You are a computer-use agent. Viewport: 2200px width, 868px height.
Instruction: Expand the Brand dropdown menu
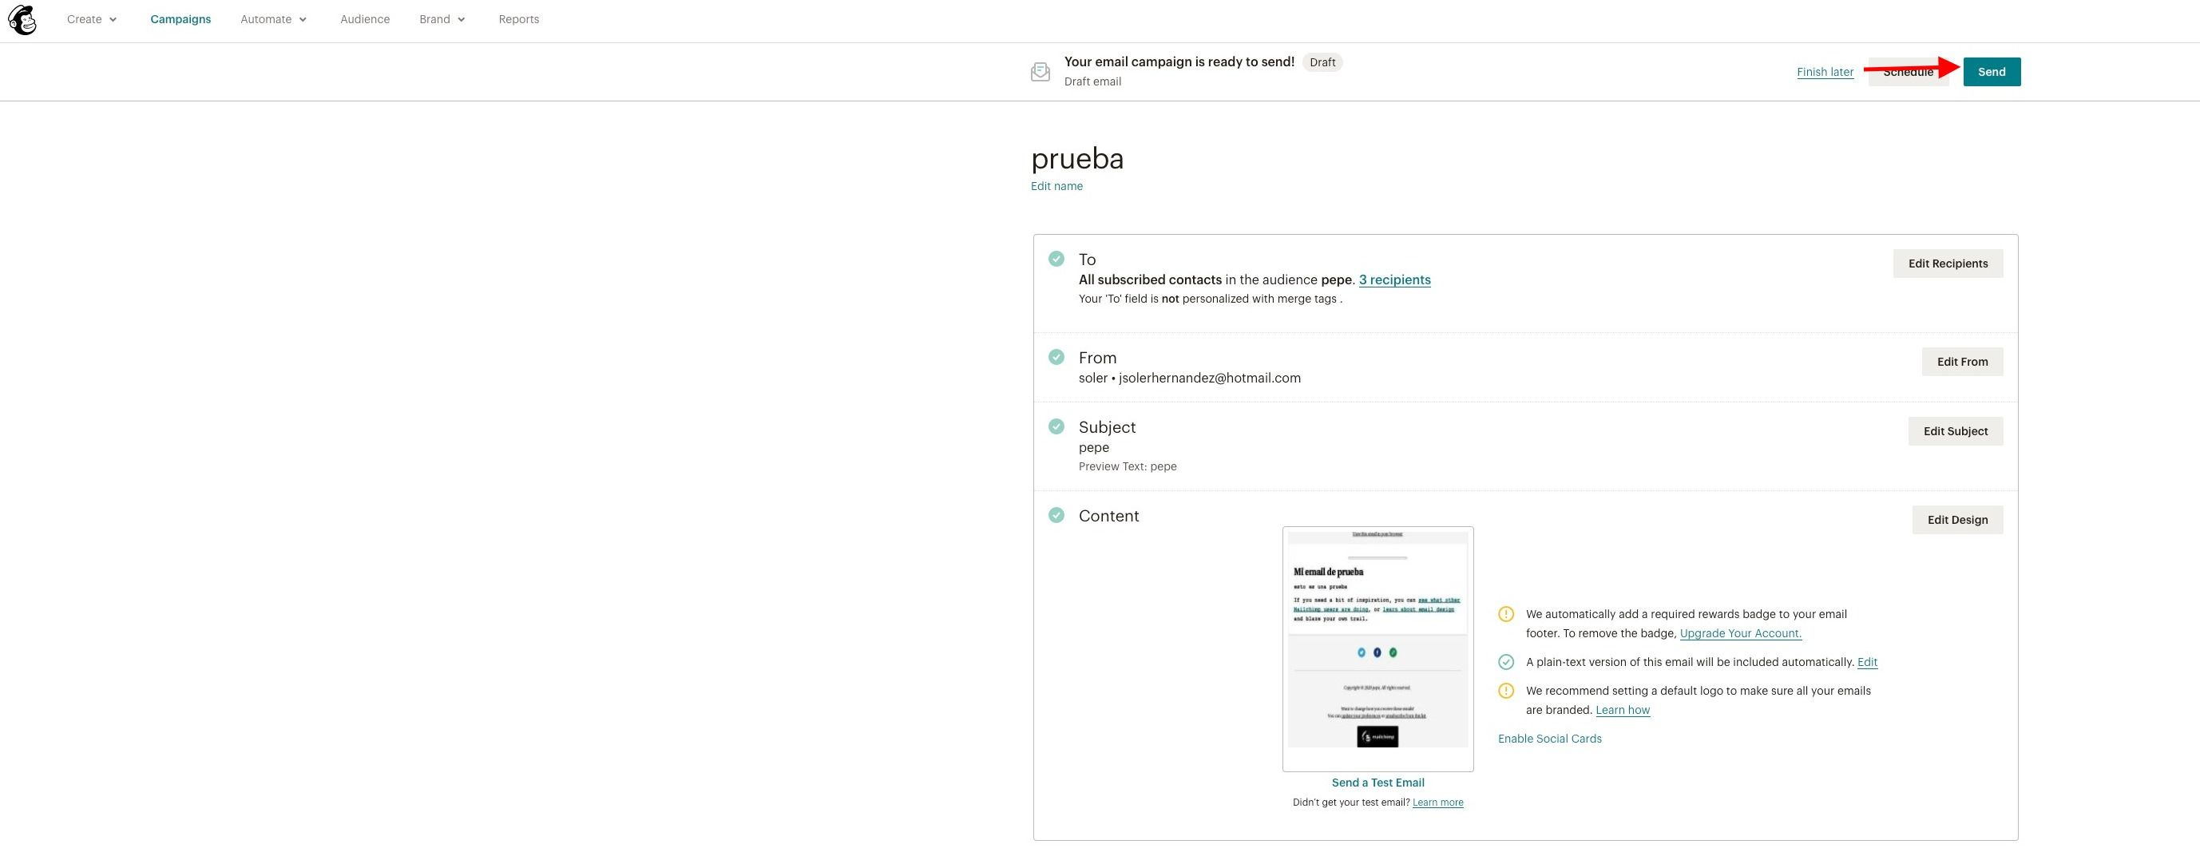tap(442, 19)
